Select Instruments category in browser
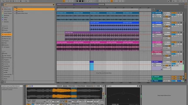The width and height of the screenshot is (188, 105). [x=7, y=32]
